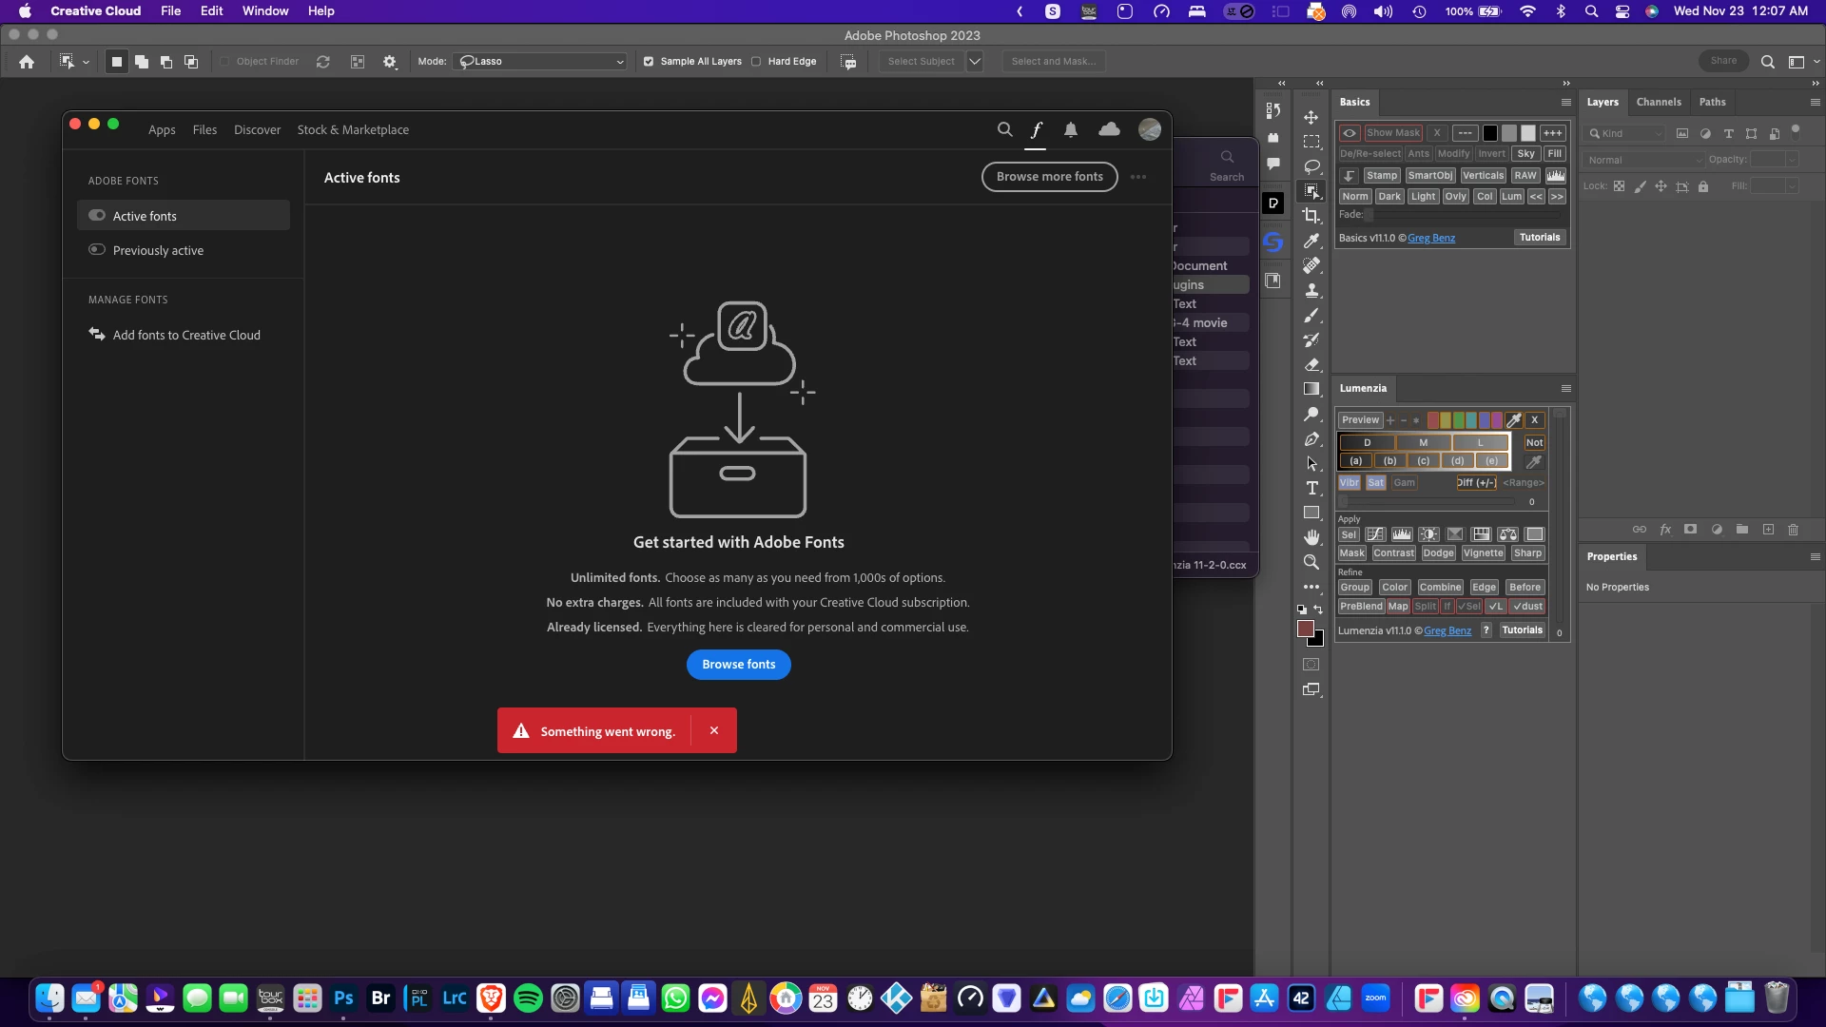This screenshot has width=1826, height=1027.
Task: Toggle Show Mask eye in Basics panel
Action: pyautogui.click(x=1350, y=133)
